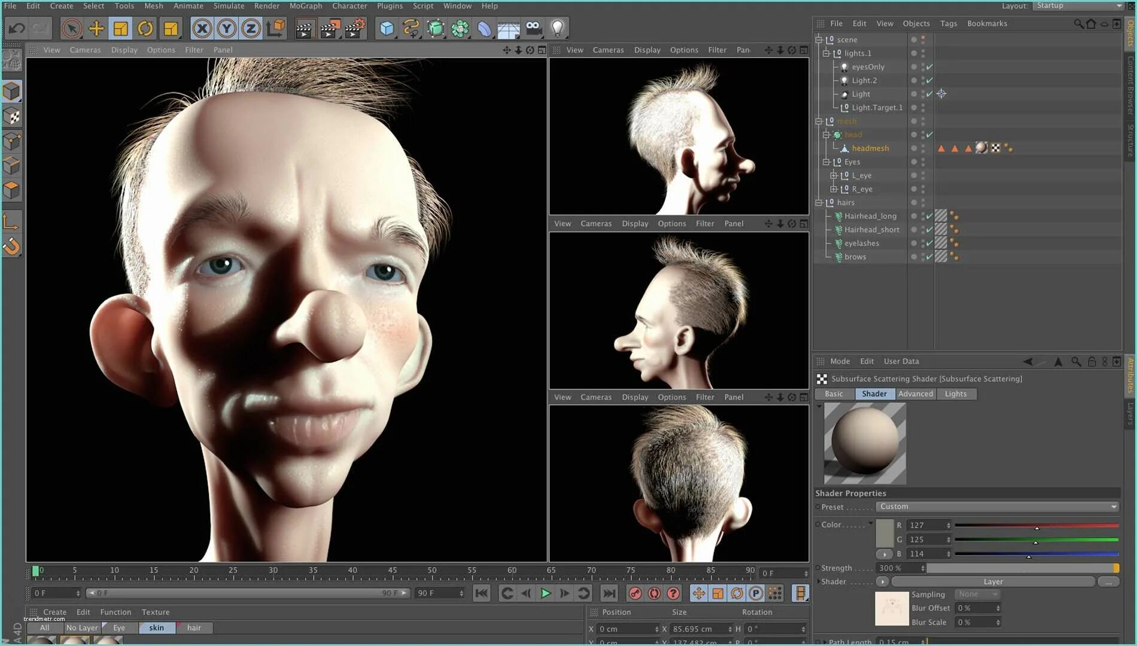
Task: Open Cameras menu in main viewport
Action: pos(85,50)
